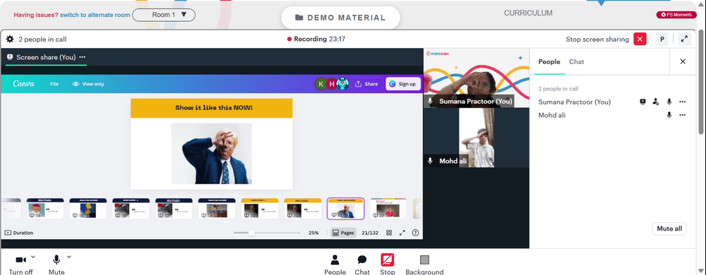
Task: Click the P button in call header
Action: [662, 39]
